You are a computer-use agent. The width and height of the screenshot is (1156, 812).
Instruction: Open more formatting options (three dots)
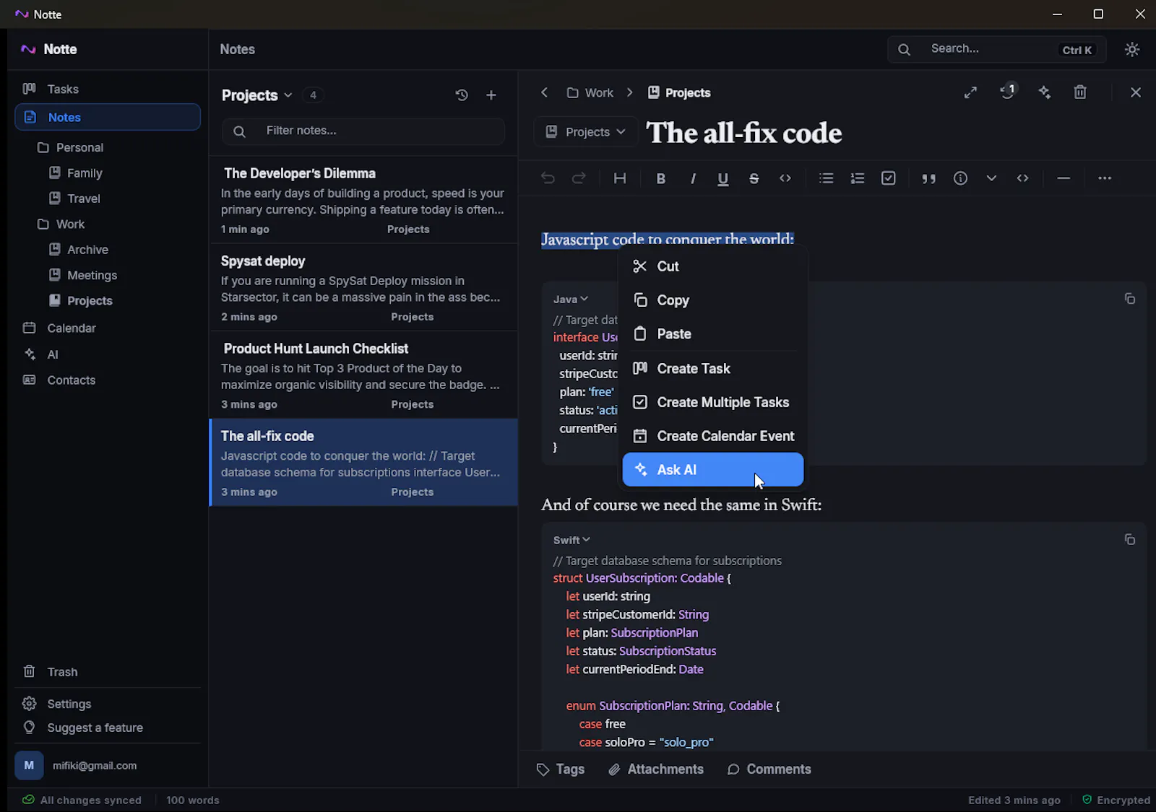pos(1104,178)
